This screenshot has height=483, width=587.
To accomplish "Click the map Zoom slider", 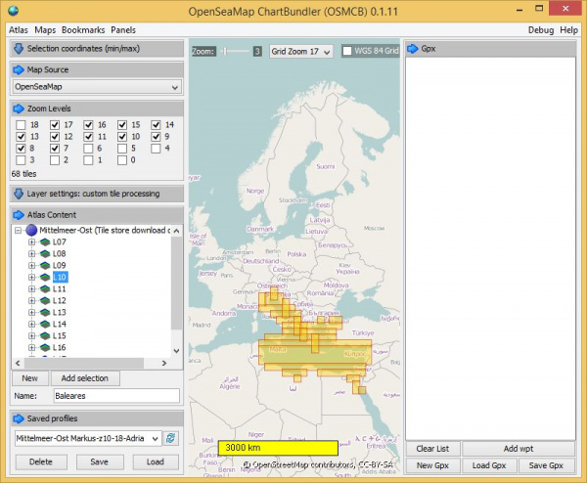I will coord(233,51).
